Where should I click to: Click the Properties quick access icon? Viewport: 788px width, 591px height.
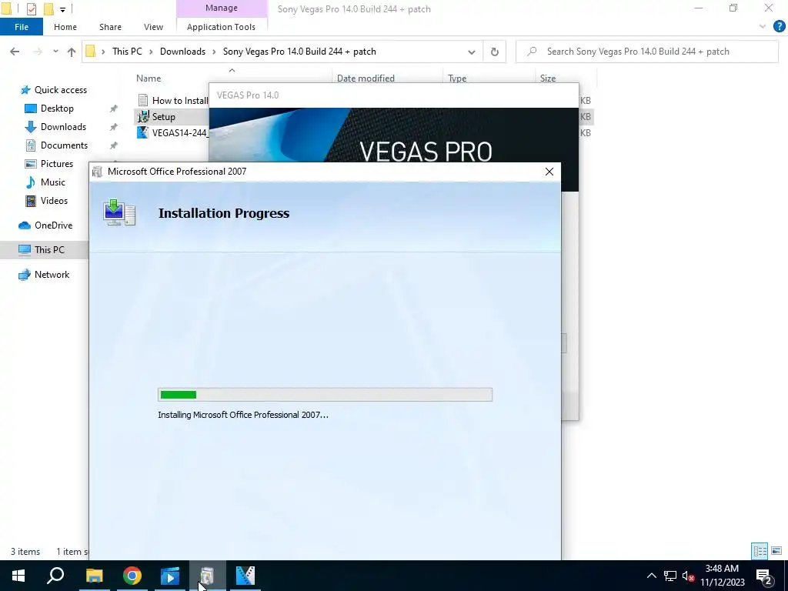31,8
